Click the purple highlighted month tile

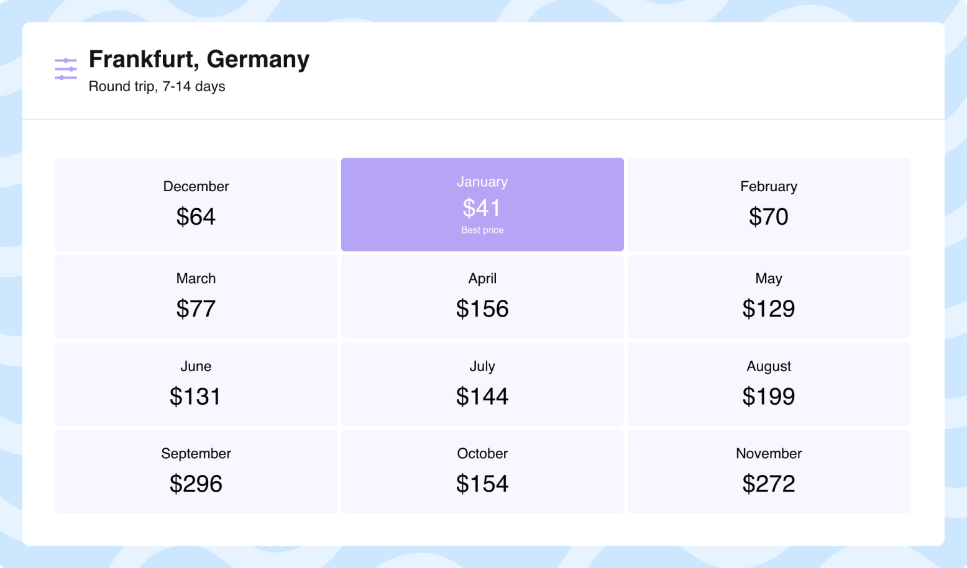pos(482,204)
